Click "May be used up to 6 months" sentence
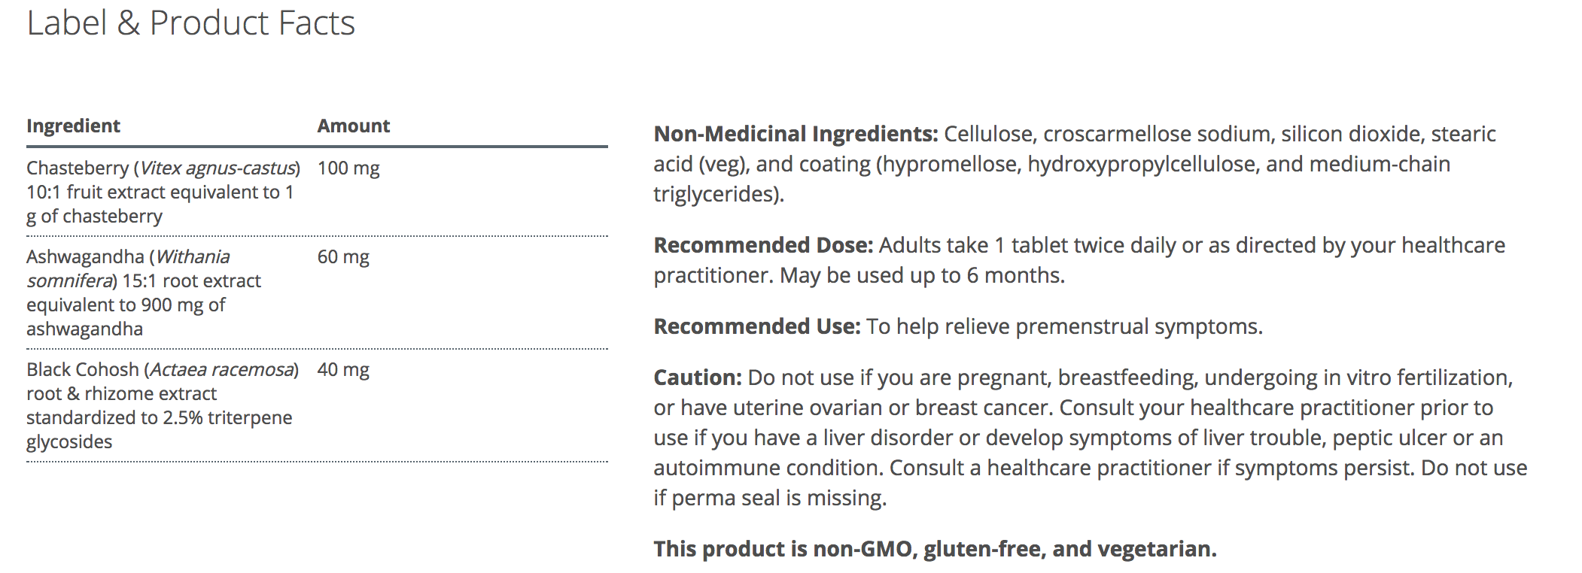Viewport: 1582px width, 573px height. point(922,275)
